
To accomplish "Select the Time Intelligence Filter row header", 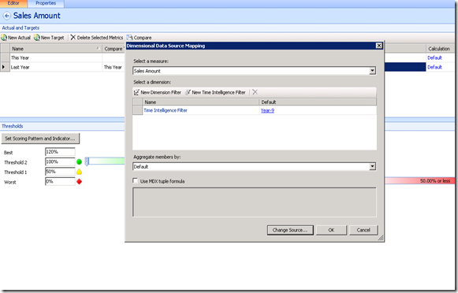I will (x=138, y=110).
